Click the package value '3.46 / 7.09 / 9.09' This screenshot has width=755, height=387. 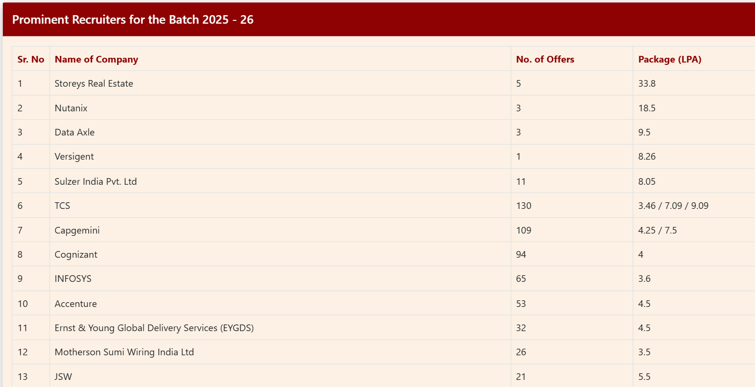673,206
